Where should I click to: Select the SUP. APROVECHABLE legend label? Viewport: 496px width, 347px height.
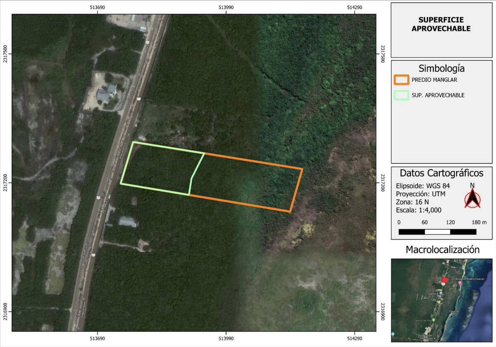pos(438,95)
